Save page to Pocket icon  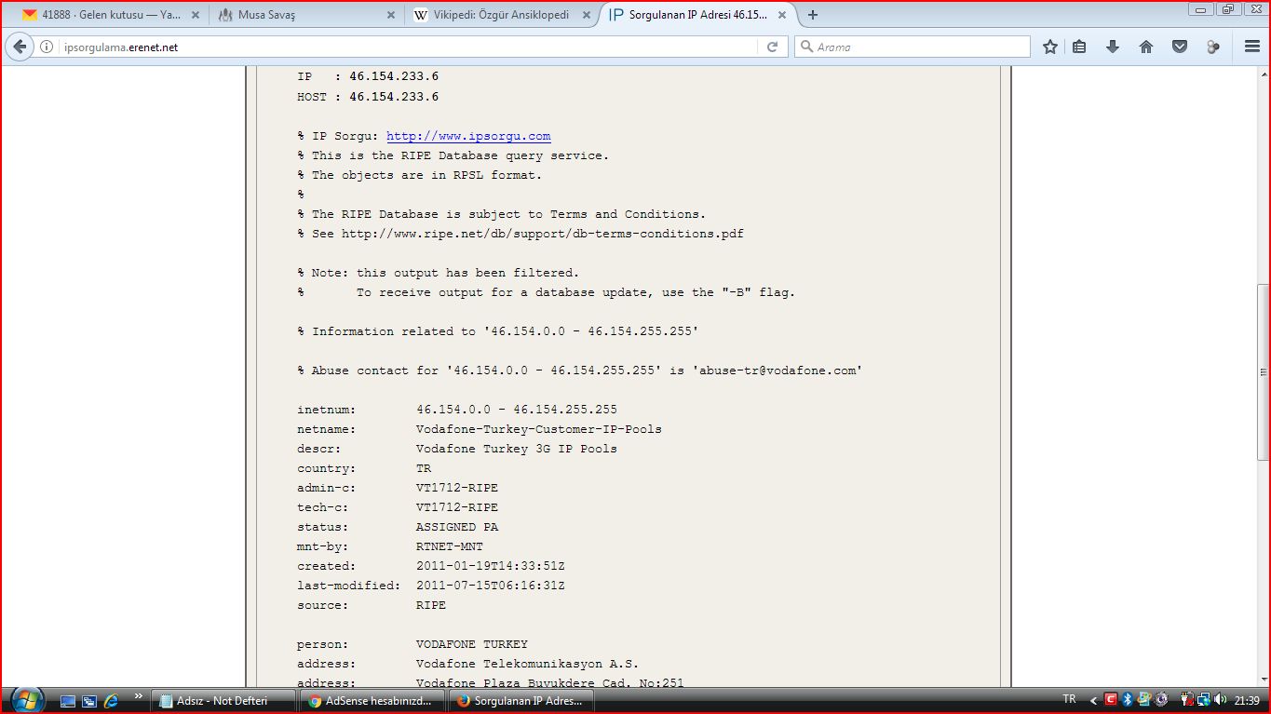point(1180,47)
